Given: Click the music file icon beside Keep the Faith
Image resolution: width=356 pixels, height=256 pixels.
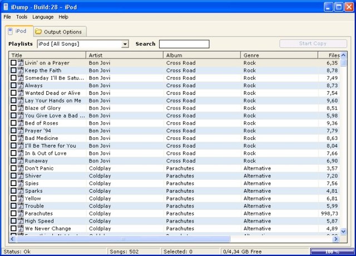Looking at the screenshot, I should tap(21, 70).
